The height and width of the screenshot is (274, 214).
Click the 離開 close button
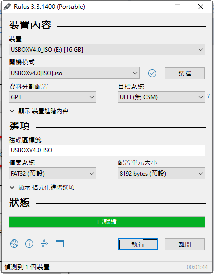(185, 244)
